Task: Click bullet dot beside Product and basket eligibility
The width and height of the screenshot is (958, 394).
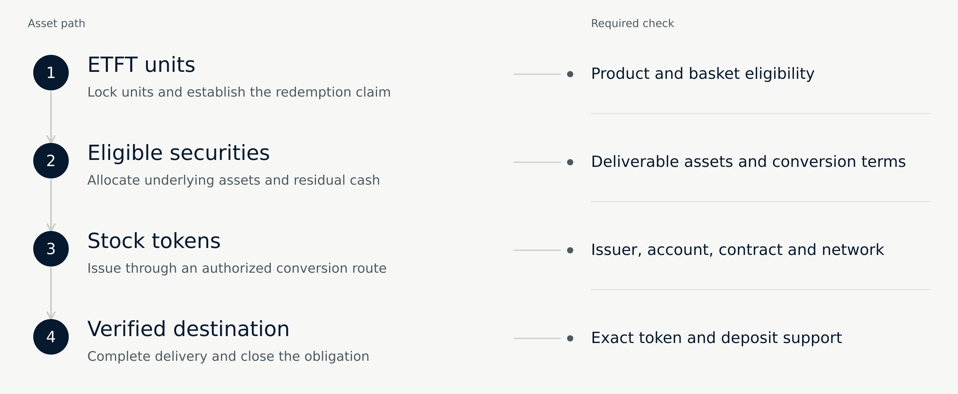Action: pos(570,74)
